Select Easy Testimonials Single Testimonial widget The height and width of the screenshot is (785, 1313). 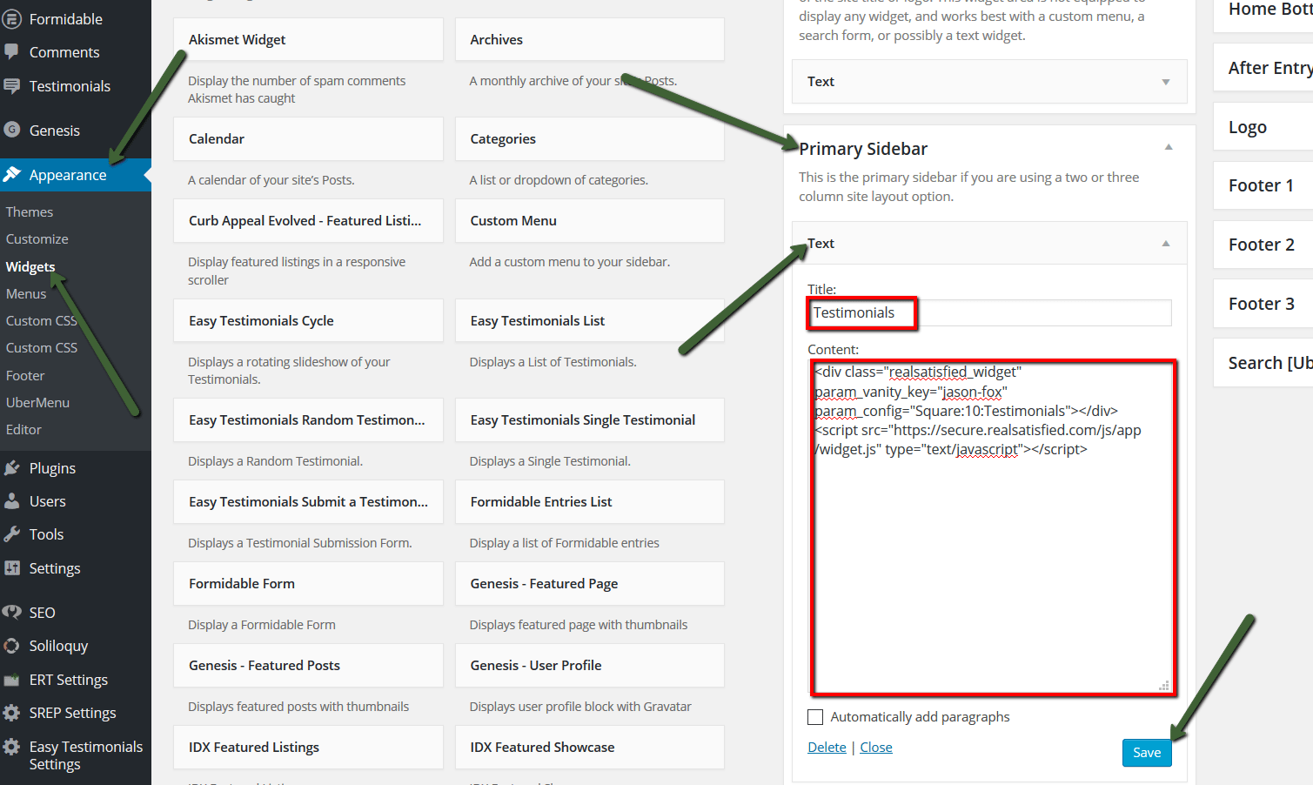pyautogui.click(x=590, y=420)
